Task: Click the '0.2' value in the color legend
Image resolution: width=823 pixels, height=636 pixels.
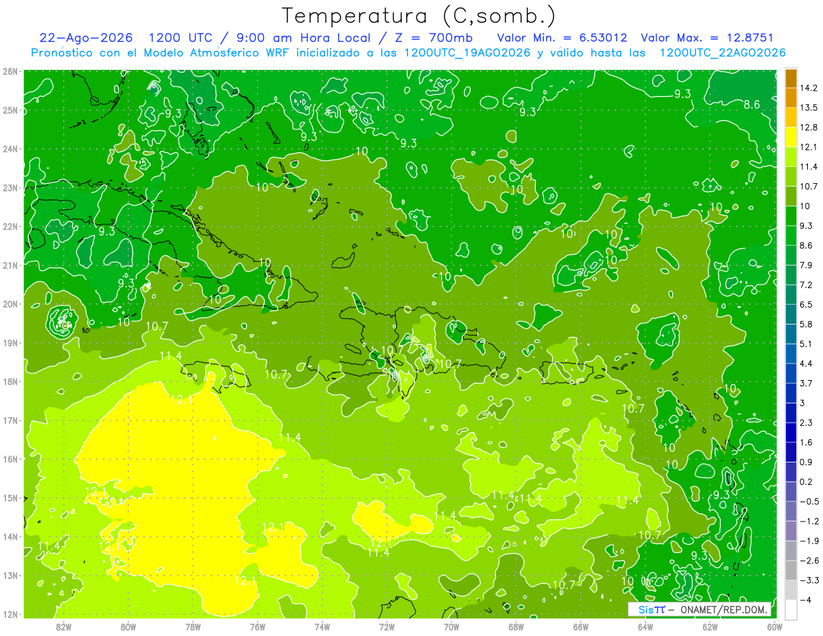Action: coord(807,482)
